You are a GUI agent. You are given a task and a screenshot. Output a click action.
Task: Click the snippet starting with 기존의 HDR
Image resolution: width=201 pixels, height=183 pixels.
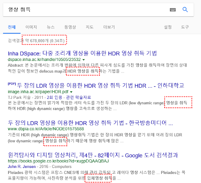95,138
